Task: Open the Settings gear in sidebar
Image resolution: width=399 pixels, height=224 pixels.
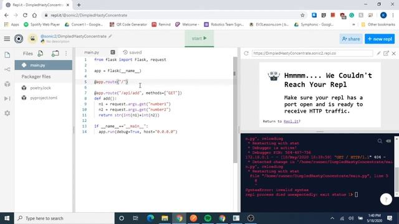Action: [x=7, y=113]
